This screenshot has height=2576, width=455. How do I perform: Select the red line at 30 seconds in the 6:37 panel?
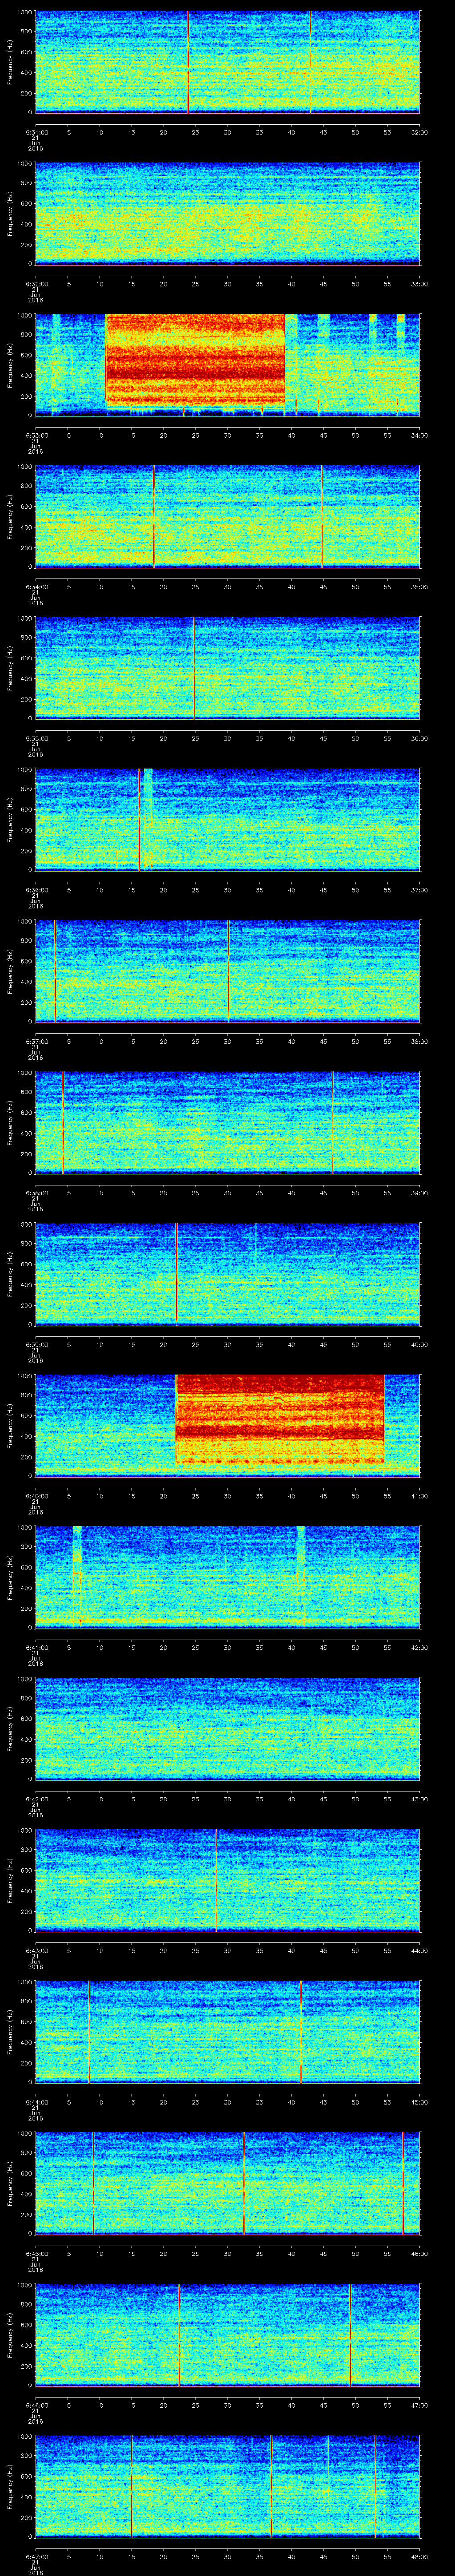click(228, 970)
